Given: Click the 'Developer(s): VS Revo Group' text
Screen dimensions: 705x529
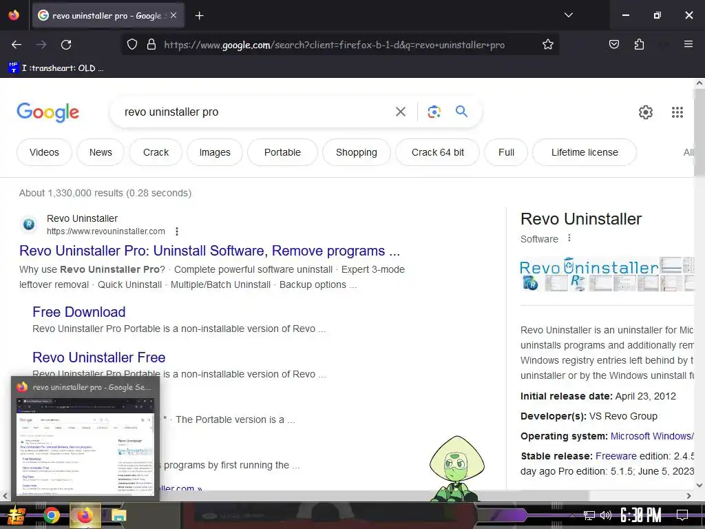Looking at the screenshot, I should click(x=589, y=416).
